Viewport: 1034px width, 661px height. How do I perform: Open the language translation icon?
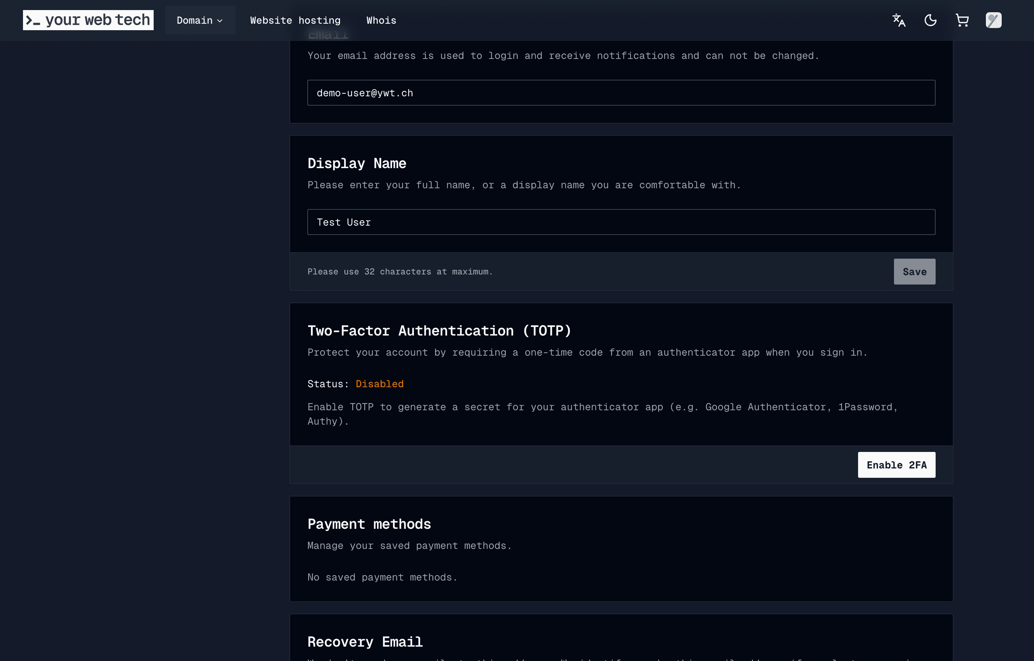899,20
